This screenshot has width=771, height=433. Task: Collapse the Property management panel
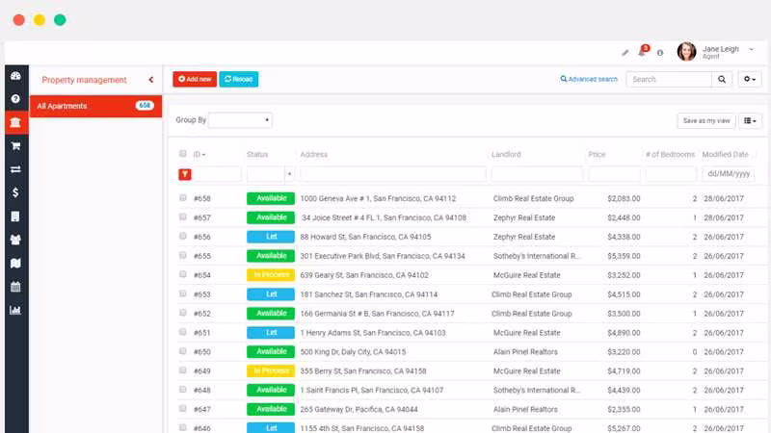click(151, 80)
